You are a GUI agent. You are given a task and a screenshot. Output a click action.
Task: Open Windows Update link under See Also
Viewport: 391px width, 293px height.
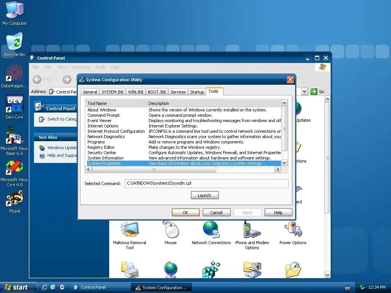point(62,148)
